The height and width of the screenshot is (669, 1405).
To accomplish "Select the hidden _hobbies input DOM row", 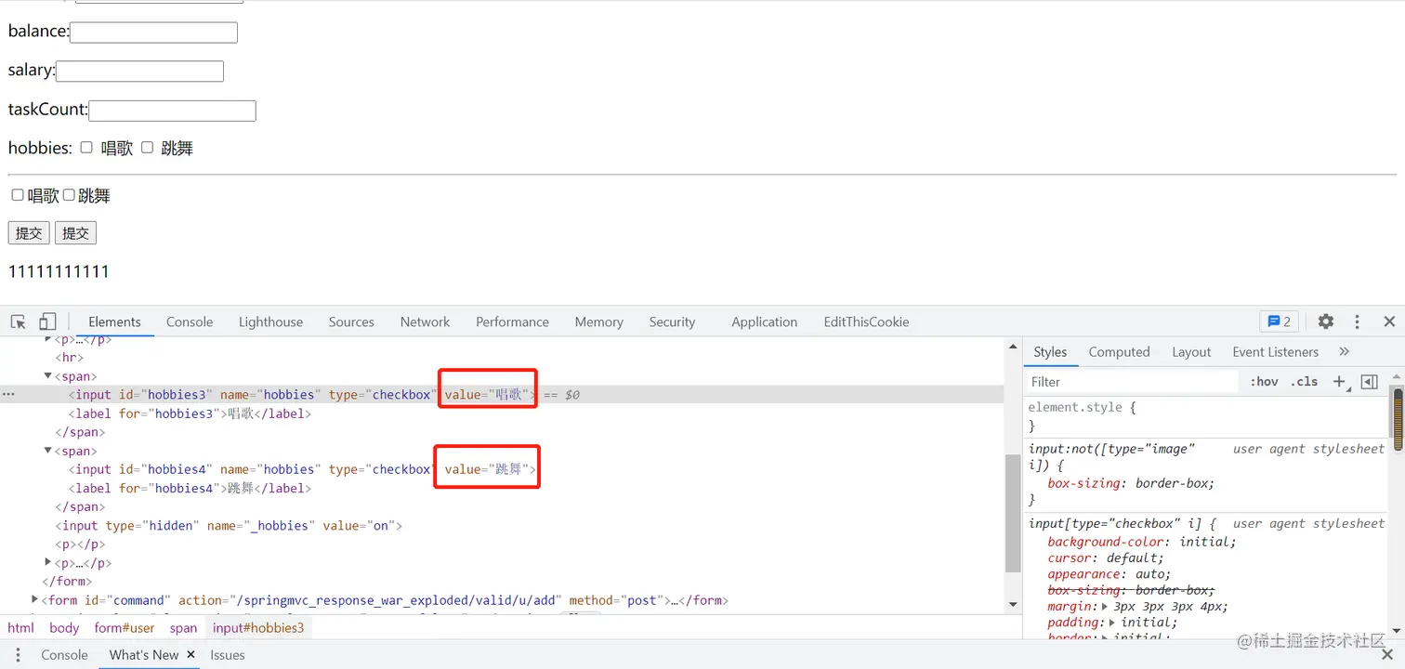I will (x=502, y=525).
